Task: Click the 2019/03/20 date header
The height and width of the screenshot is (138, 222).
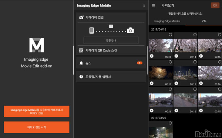Action: pyautogui.click(x=159, y=118)
